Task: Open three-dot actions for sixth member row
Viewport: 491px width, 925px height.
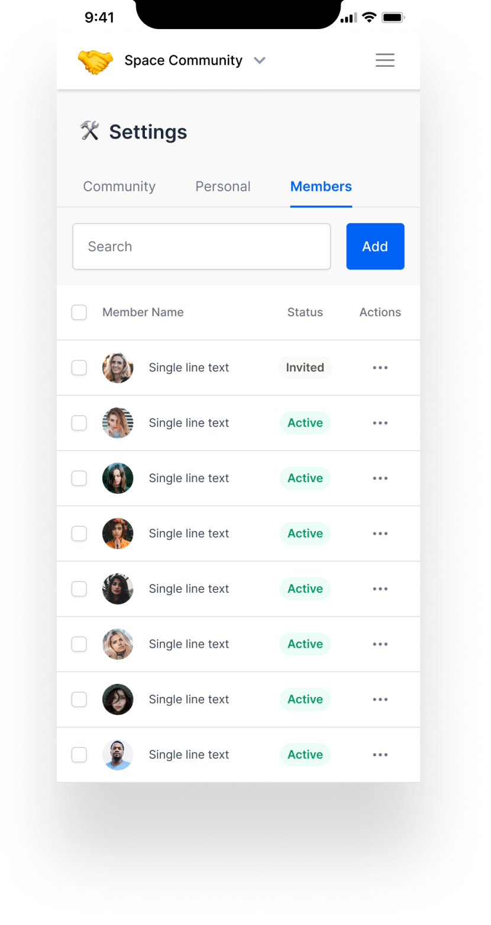Action: [380, 644]
